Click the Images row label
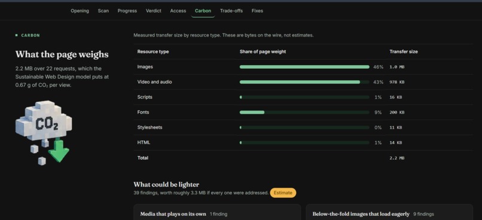 point(145,67)
